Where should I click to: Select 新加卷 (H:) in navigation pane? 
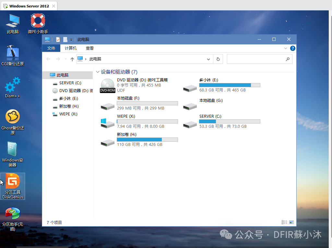[68, 106]
